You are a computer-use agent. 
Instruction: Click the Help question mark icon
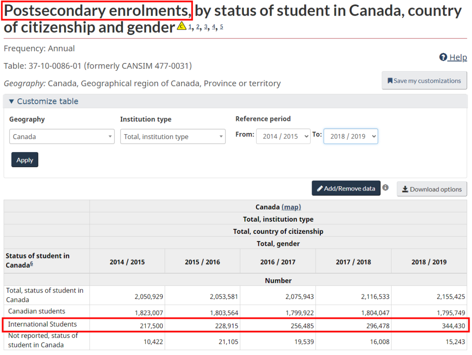pyautogui.click(x=443, y=57)
